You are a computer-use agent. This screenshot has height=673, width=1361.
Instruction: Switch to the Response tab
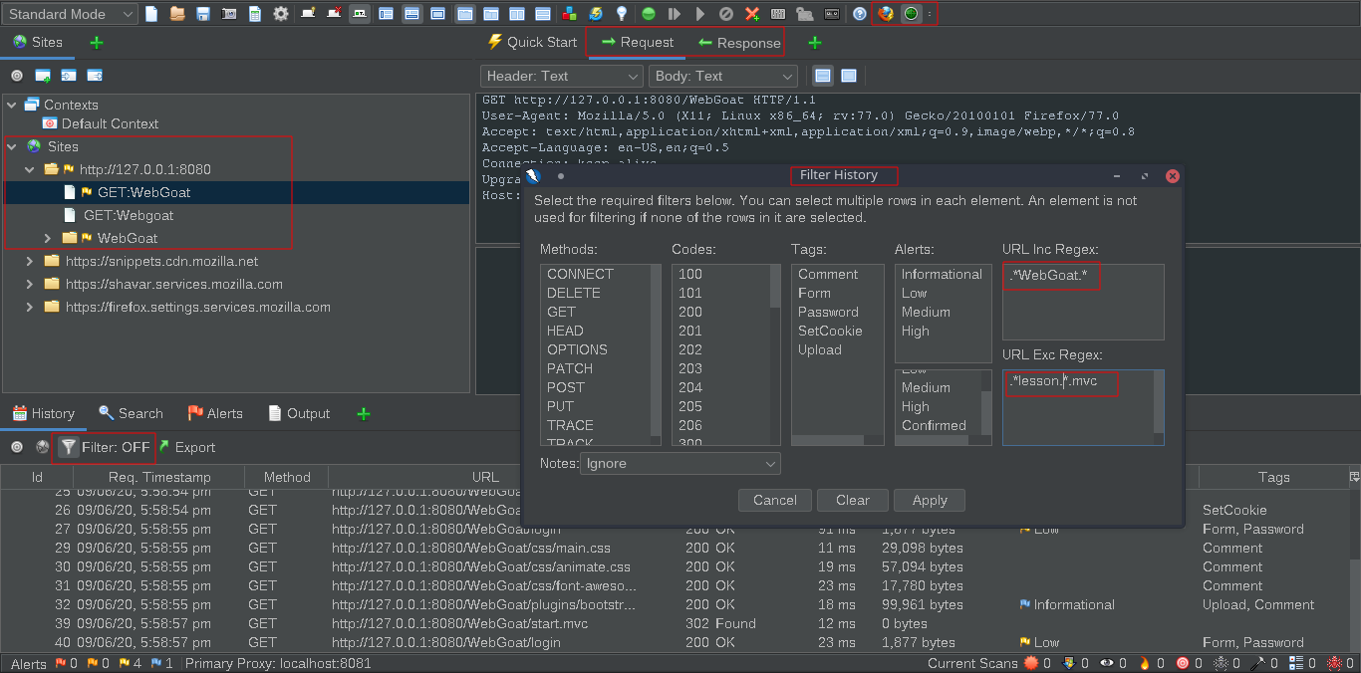tap(739, 43)
